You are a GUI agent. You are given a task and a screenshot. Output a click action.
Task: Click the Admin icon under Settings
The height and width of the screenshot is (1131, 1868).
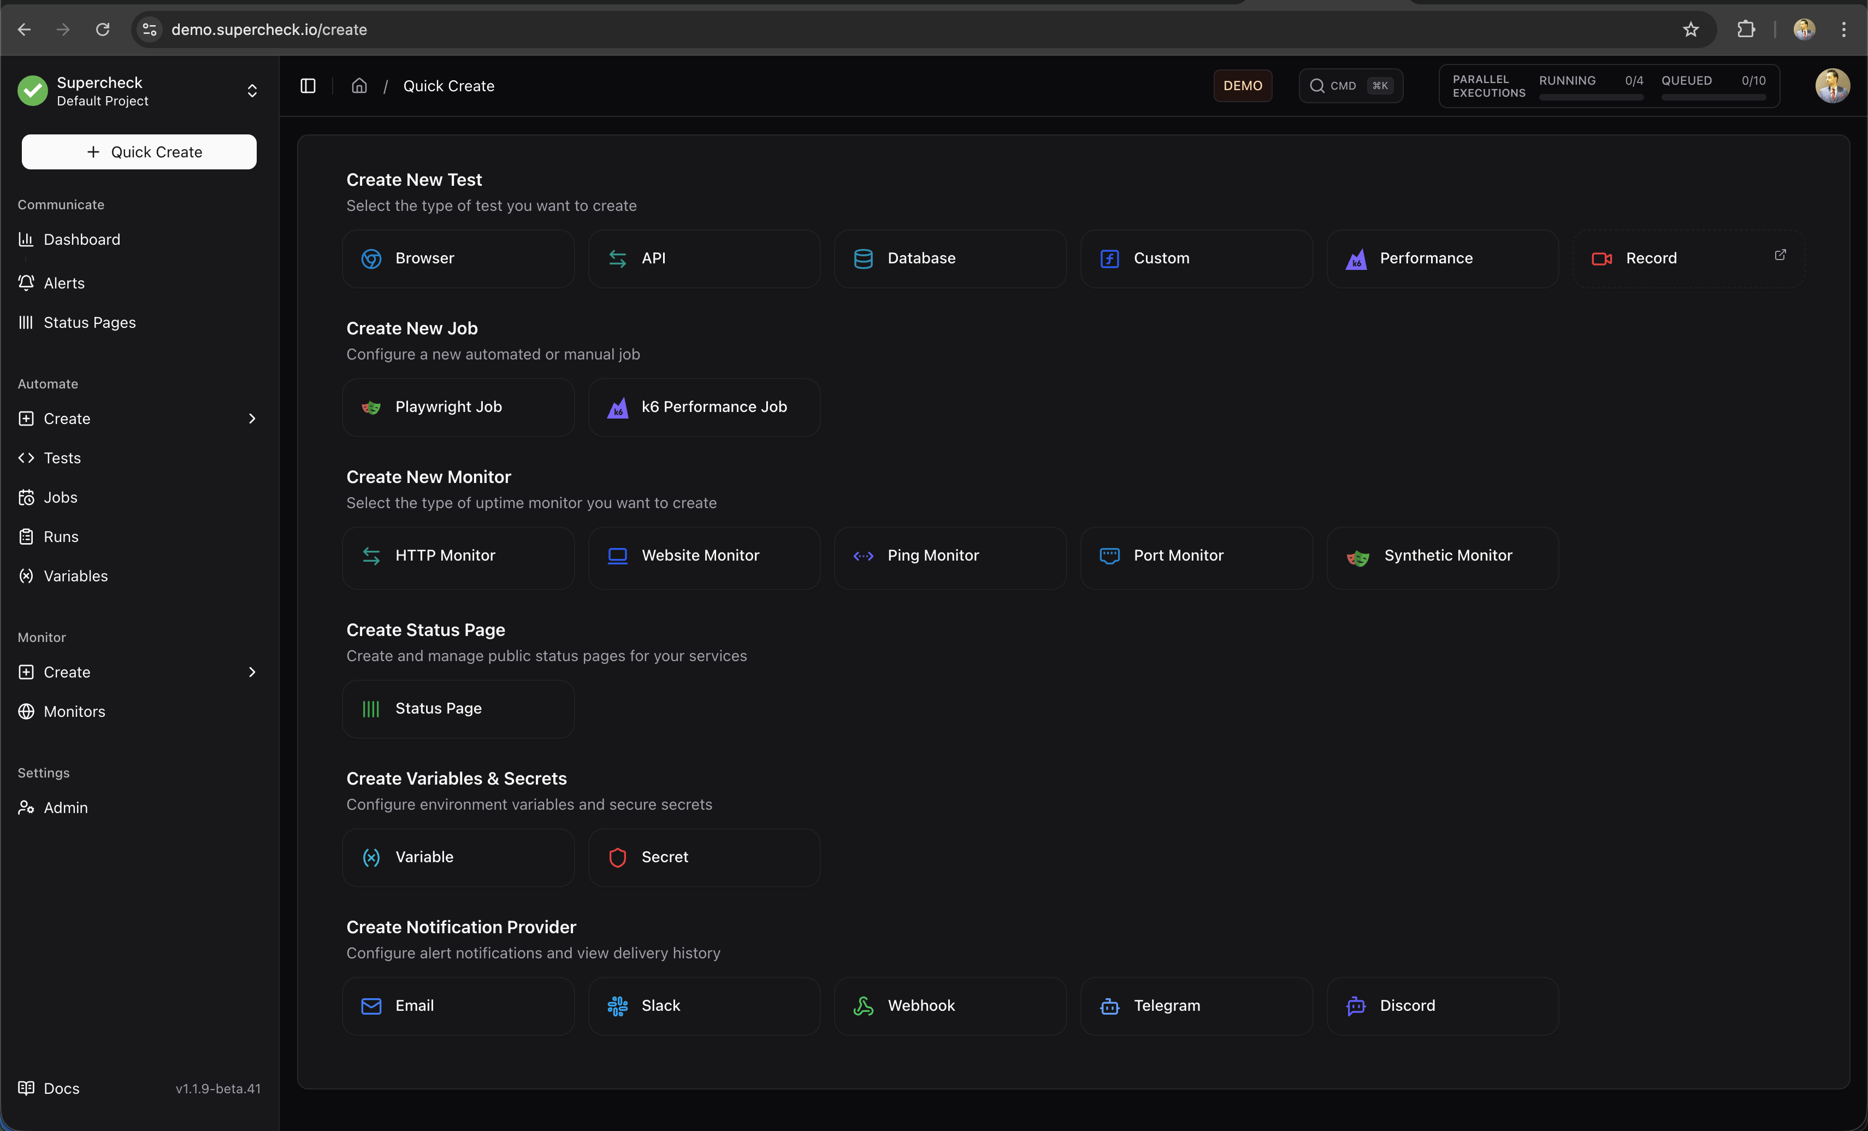point(26,807)
